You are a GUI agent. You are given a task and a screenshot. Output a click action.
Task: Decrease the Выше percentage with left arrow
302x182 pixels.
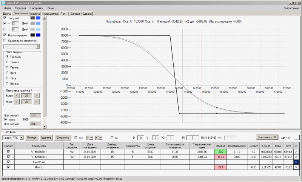(17, 95)
